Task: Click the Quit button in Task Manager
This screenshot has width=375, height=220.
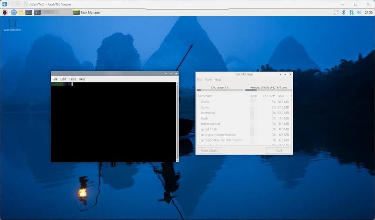Action: pos(279,150)
